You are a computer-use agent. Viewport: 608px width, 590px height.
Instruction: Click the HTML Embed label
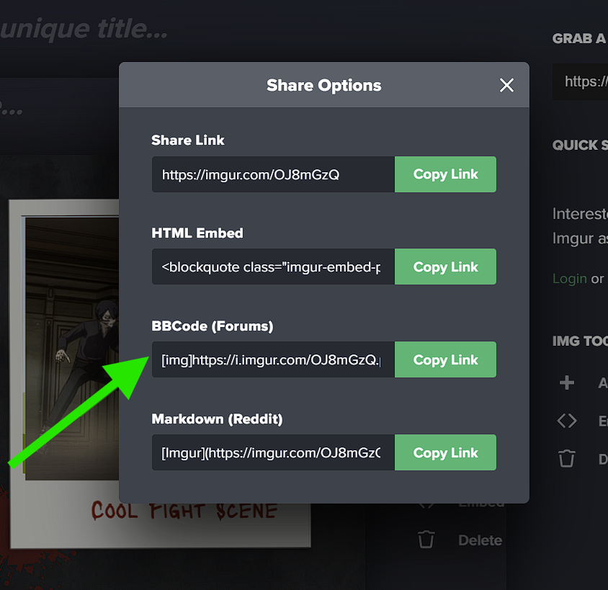[197, 233]
